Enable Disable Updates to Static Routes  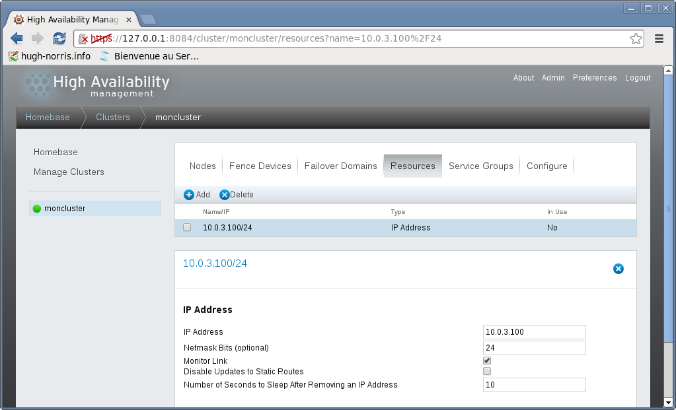pyautogui.click(x=487, y=371)
